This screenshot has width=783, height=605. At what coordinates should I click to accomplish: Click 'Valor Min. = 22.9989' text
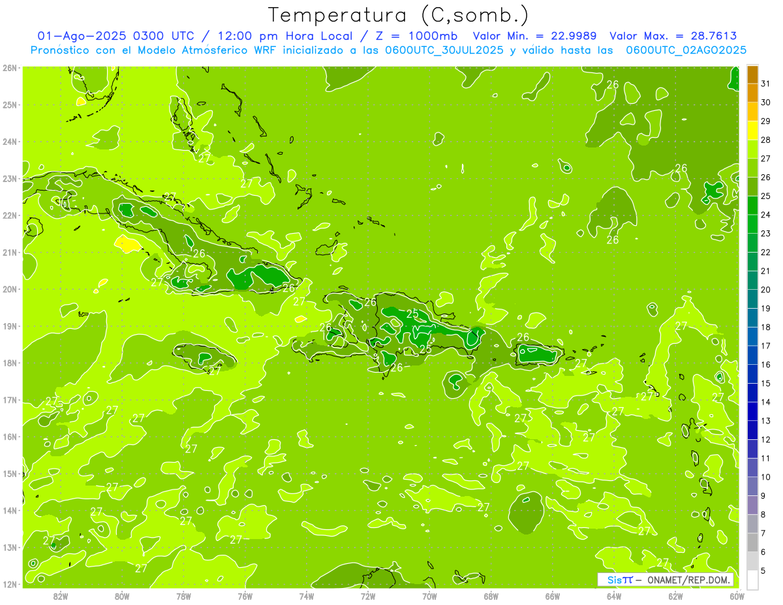(536, 37)
